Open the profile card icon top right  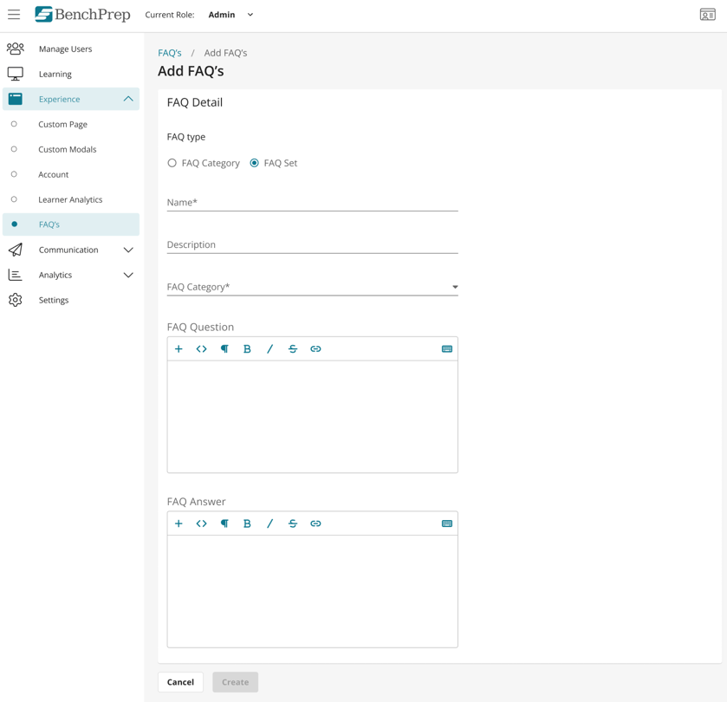pyautogui.click(x=707, y=15)
